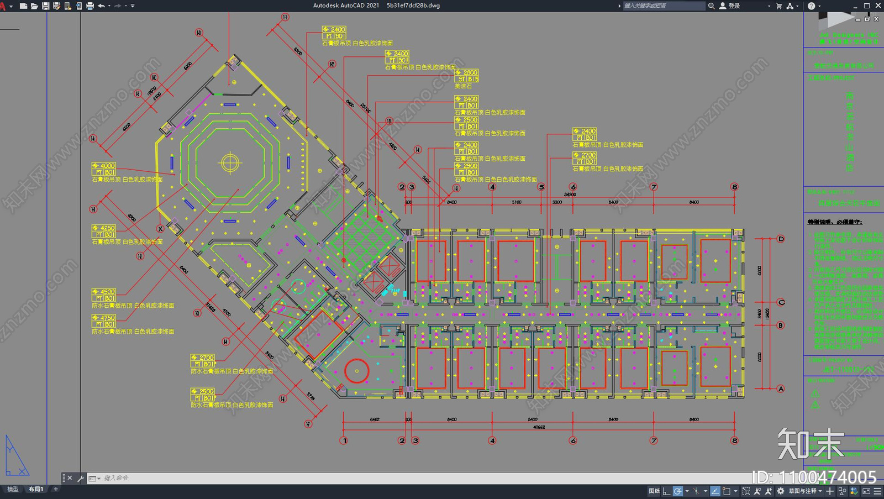Image resolution: width=884 pixels, height=499 pixels.
Task: Toggle the square snap-mode button in status bar
Action: click(x=727, y=491)
